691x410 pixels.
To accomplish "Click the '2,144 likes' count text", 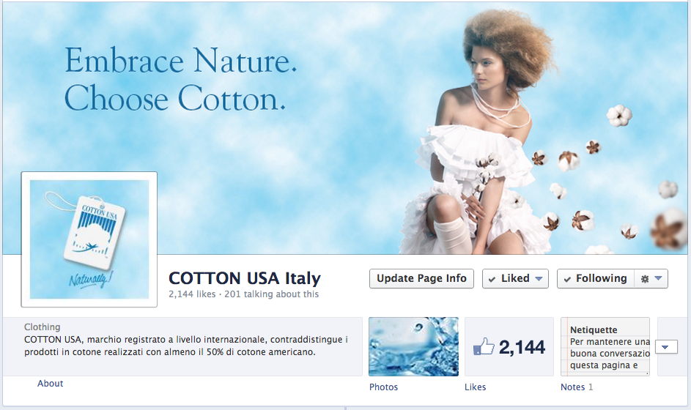I will tap(192, 294).
